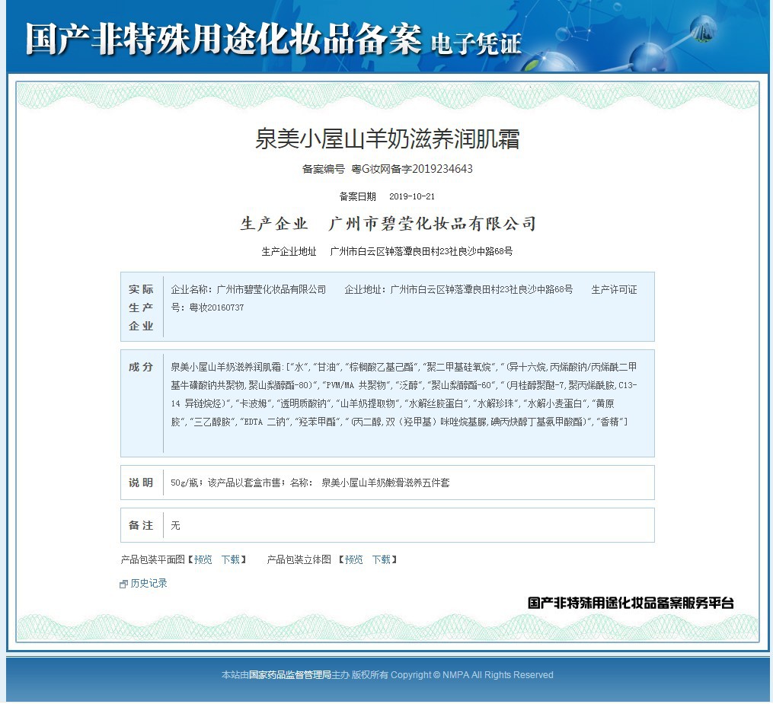The height and width of the screenshot is (704, 773).
Task: Click the 生产企业地址 address line
Action: pos(387,251)
